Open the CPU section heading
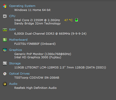 [12, 16]
